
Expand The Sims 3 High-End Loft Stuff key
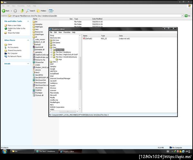click(51, 55)
